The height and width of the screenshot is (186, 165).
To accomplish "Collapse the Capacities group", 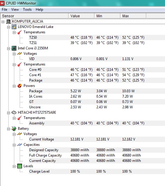I will tap(14, 145).
